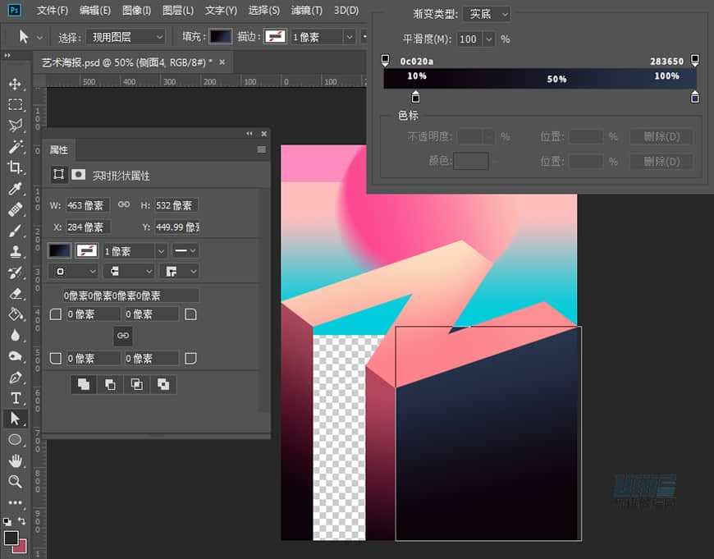Select the Crop tool
The image size is (714, 559).
pyautogui.click(x=15, y=167)
